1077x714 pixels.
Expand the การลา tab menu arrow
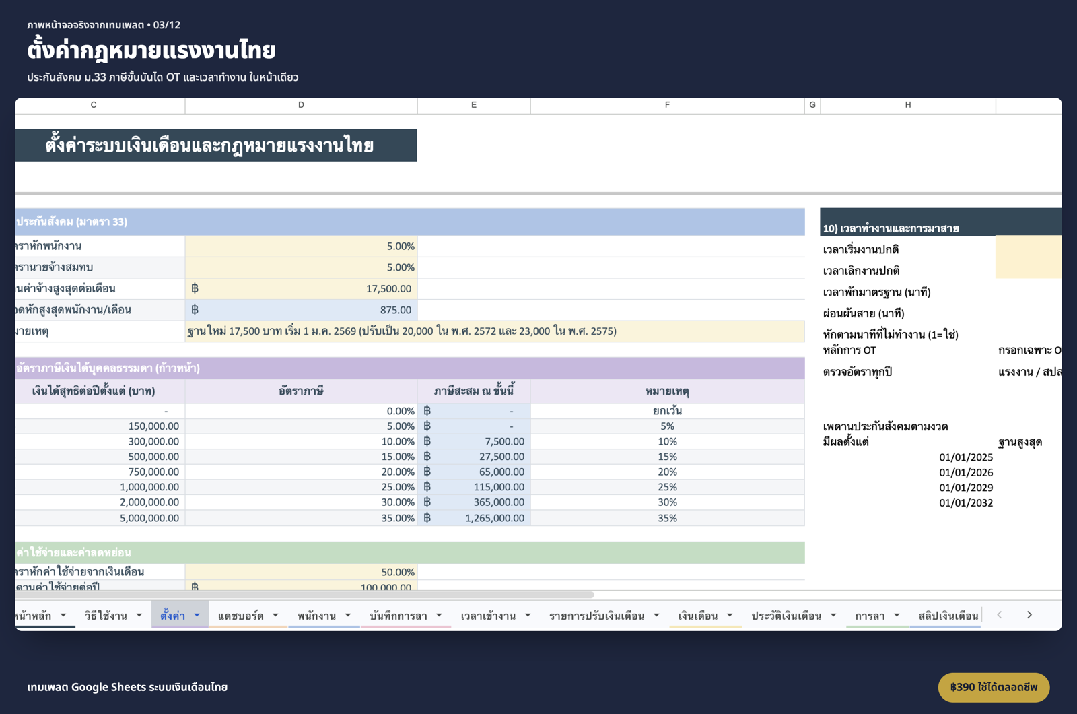[x=897, y=615]
